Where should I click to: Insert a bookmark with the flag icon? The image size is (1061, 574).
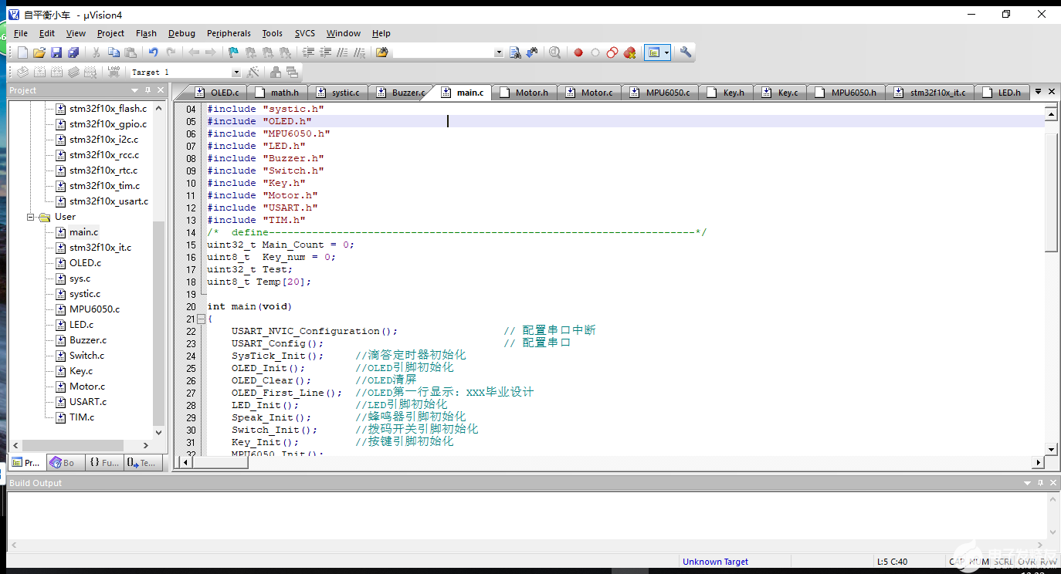coord(233,52)
